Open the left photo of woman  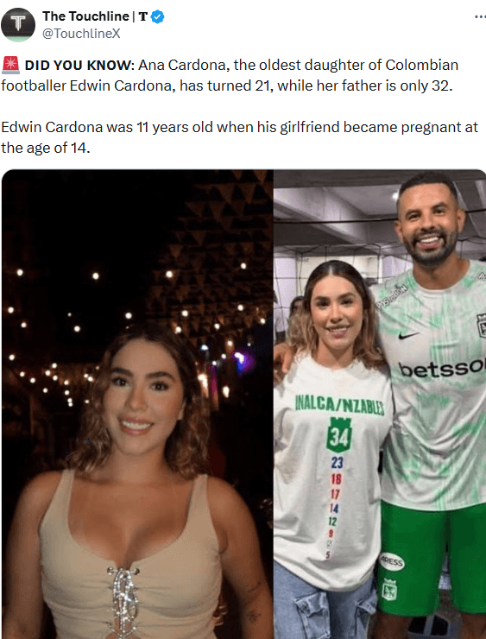tap(137, 404)
